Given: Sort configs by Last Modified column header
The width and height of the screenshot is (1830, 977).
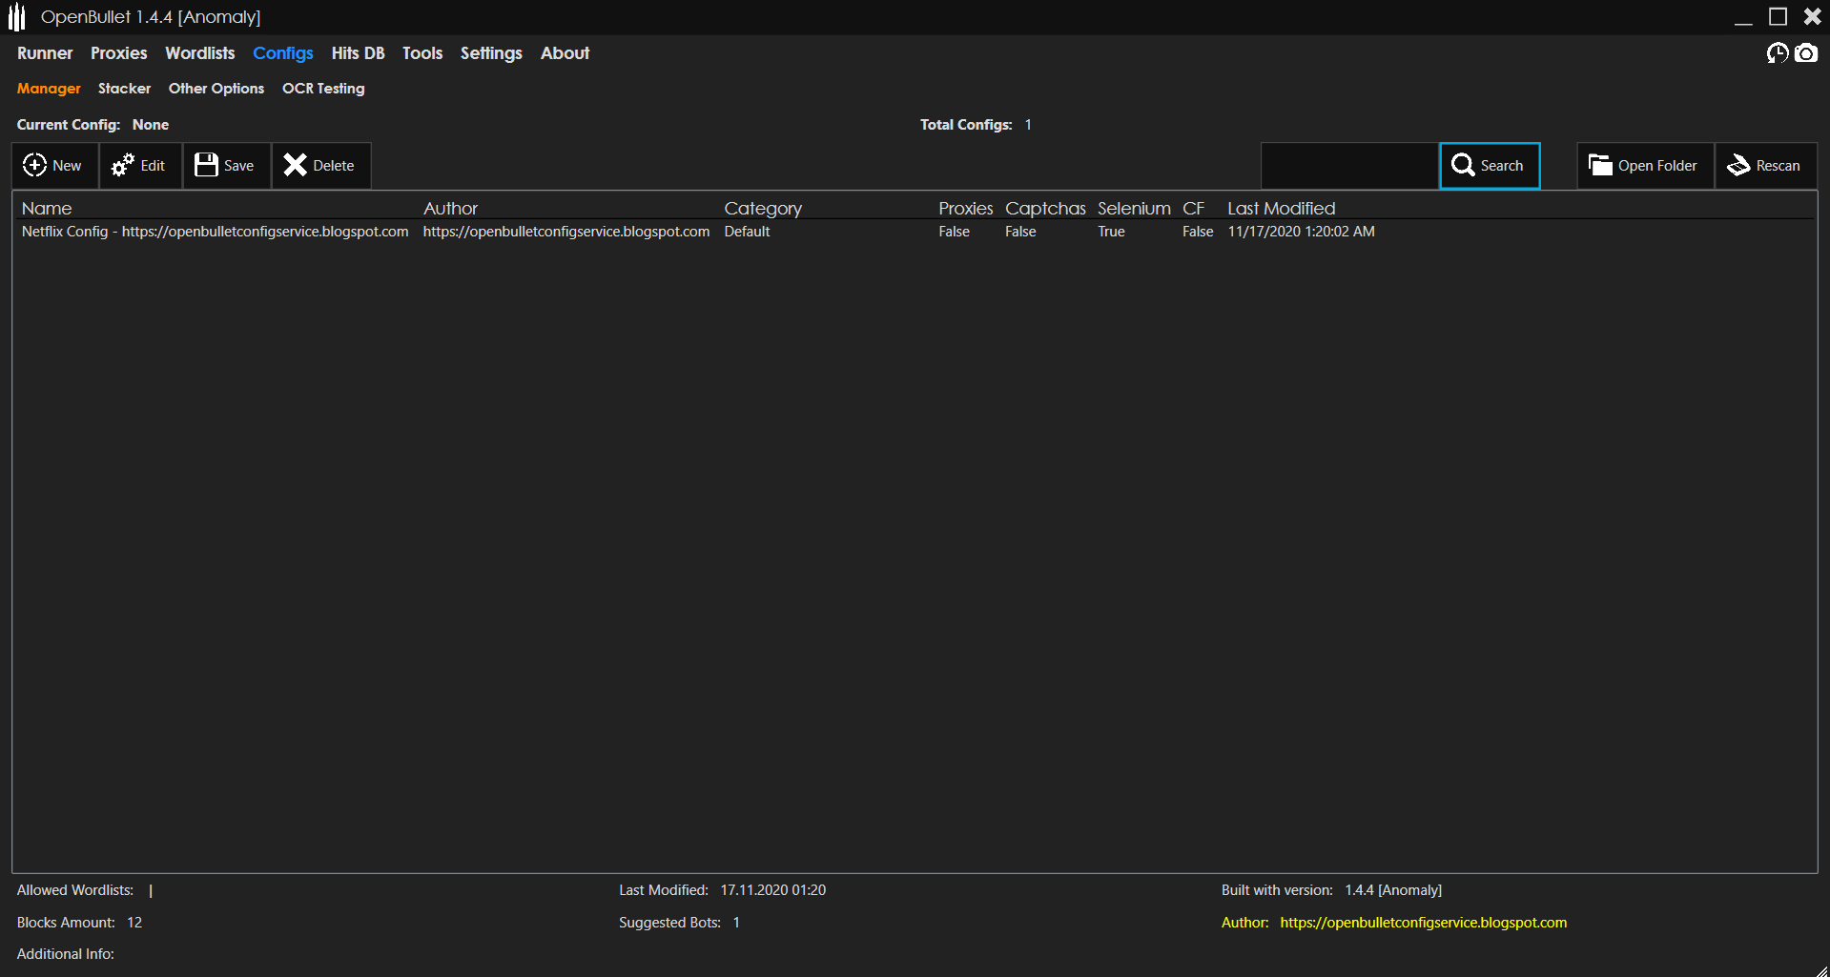Looking at the screenshot, I should point(1282,208).
